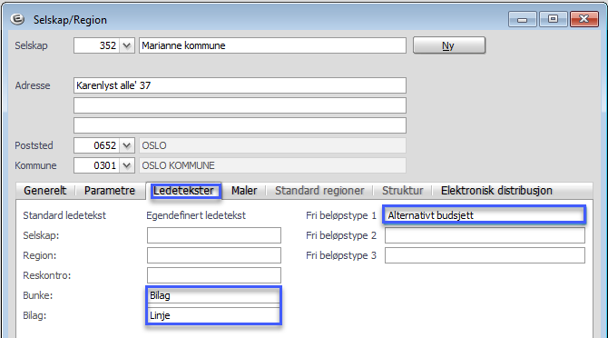Click the Reskontro: egendefinert ledetekst field
608x338 pixels.
tap(214, 275)
